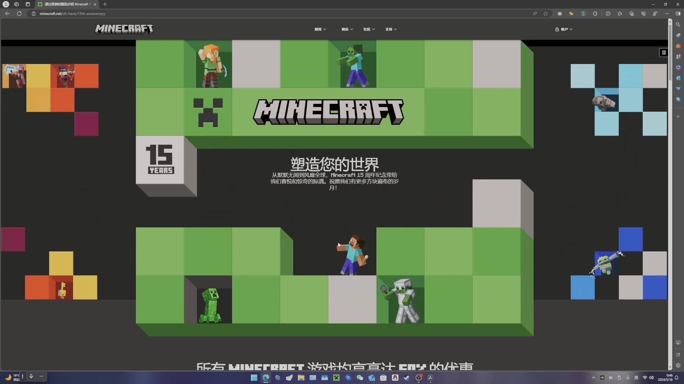Open the QQ penguin taskbar icon
The height and width of the screenshot is (384, 684).
(x=395, y=378)
